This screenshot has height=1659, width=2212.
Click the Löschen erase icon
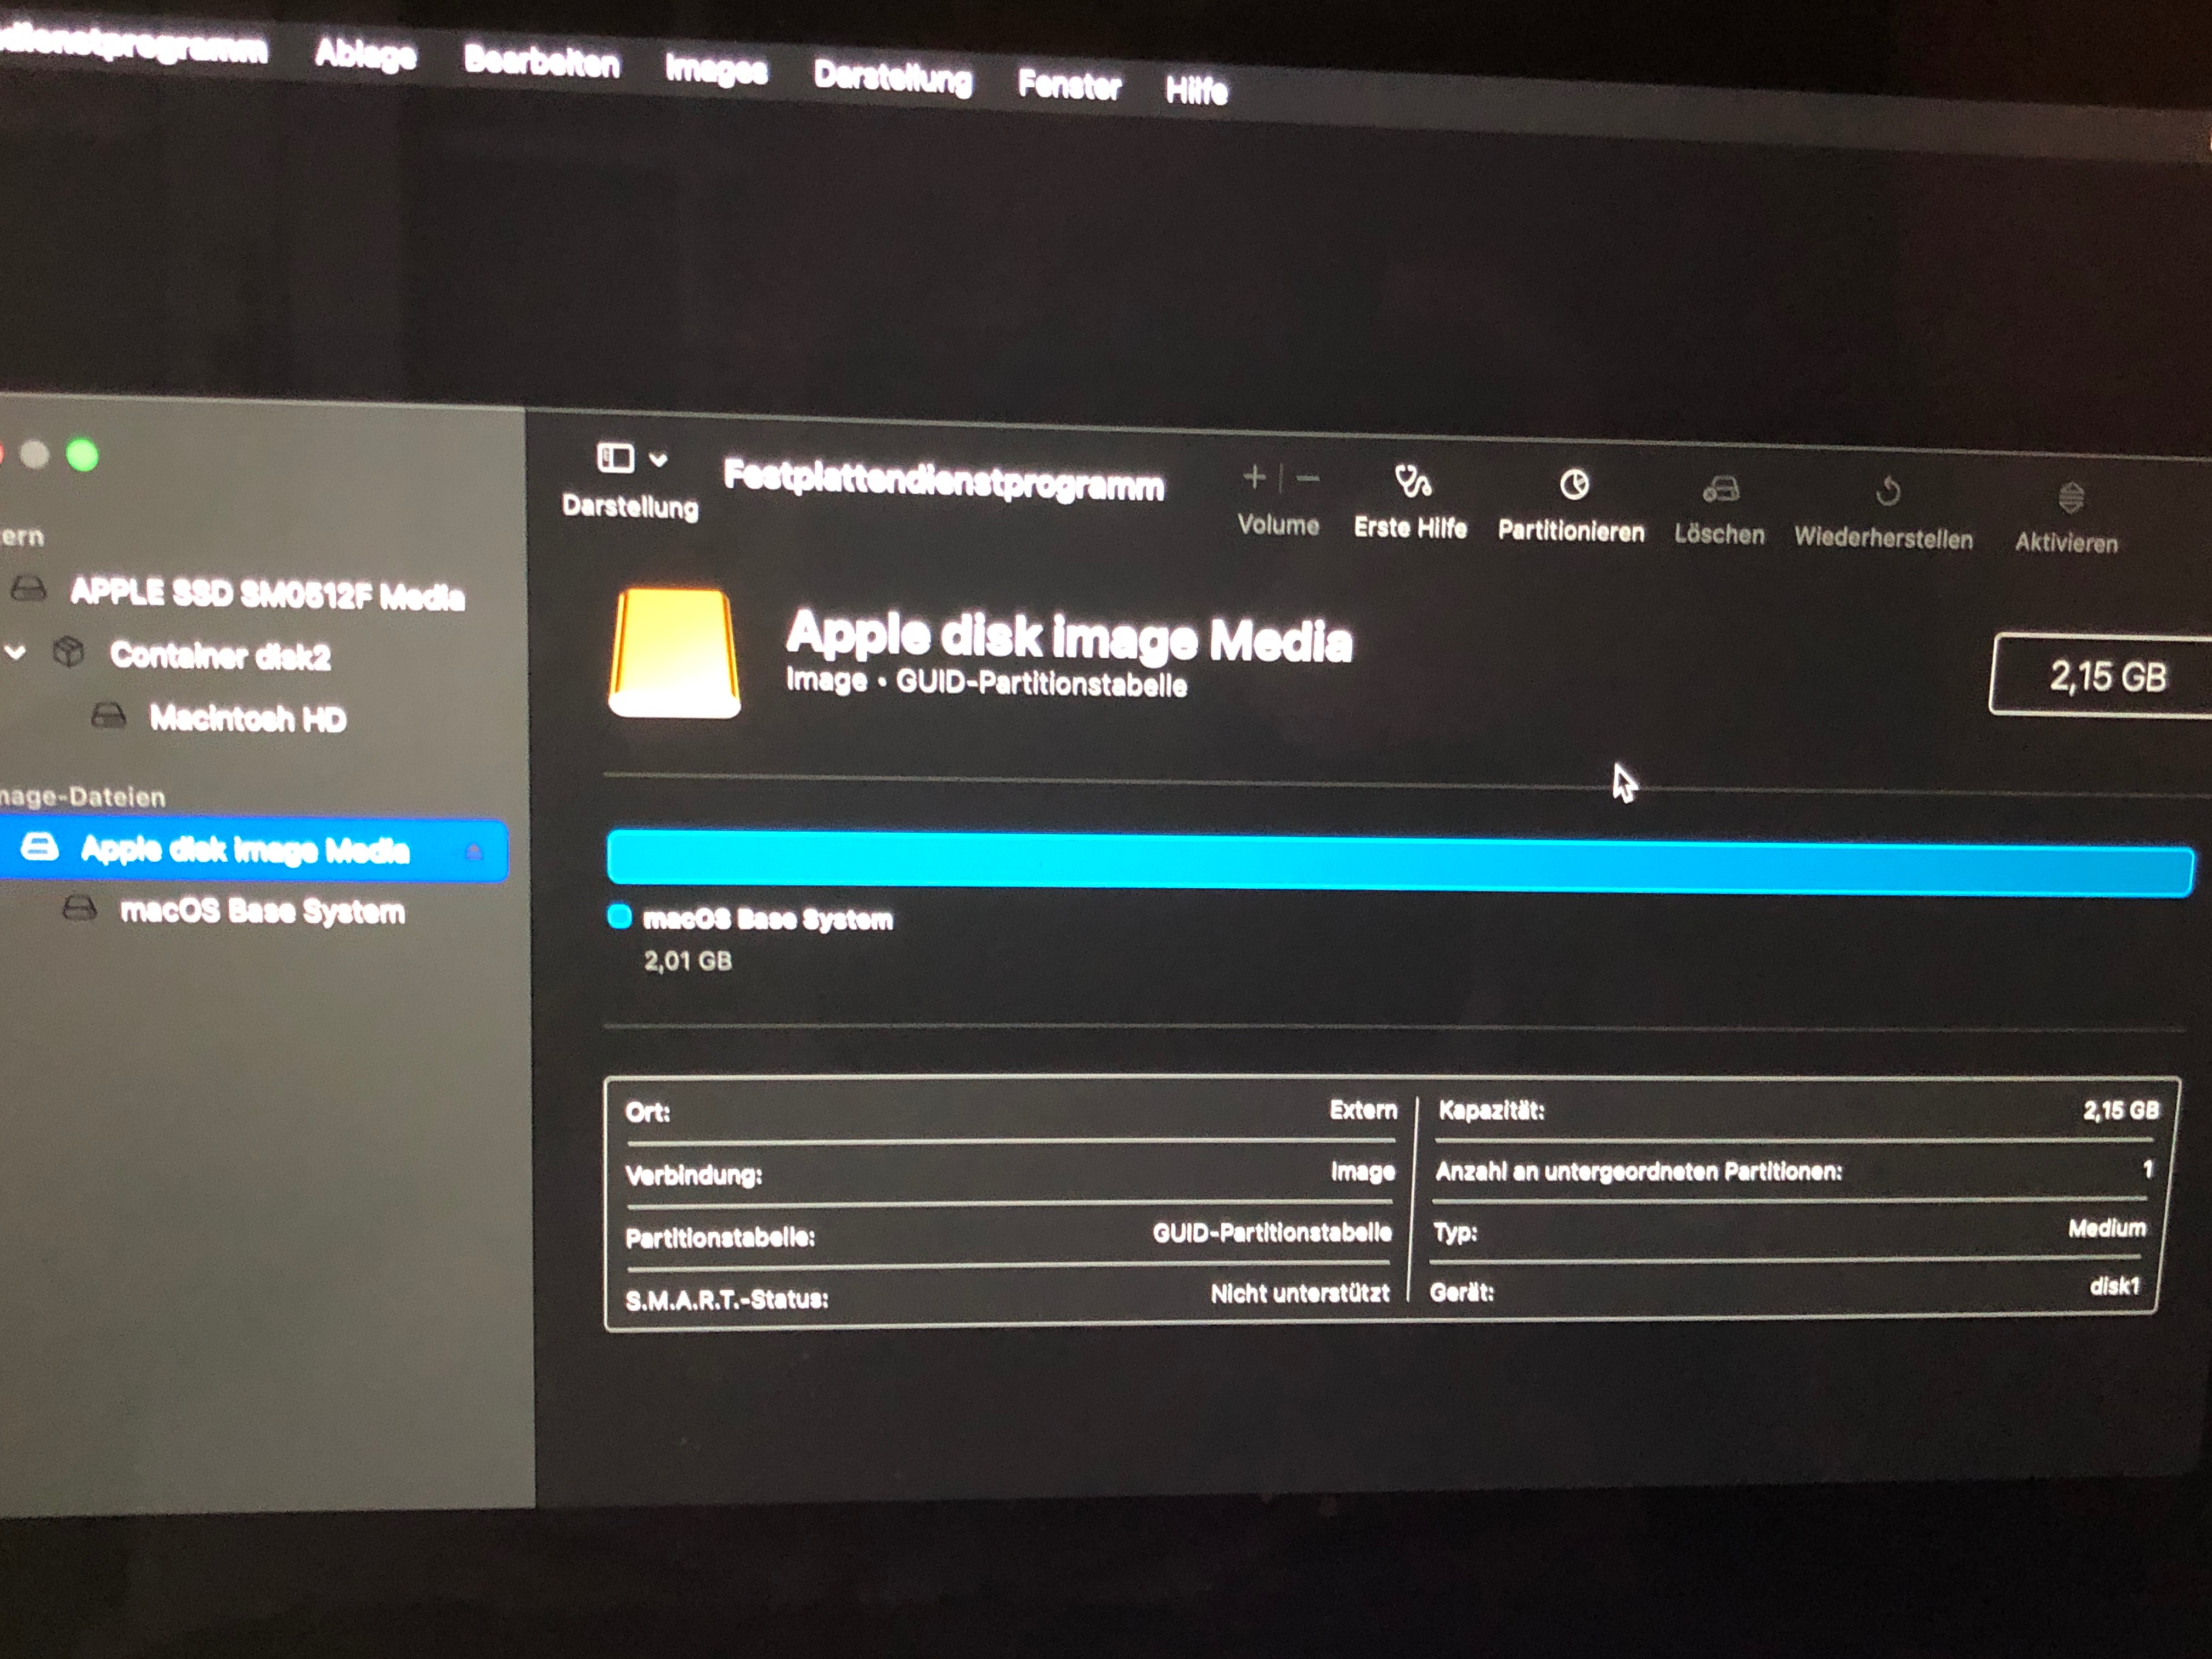[x=1721, y=490]
